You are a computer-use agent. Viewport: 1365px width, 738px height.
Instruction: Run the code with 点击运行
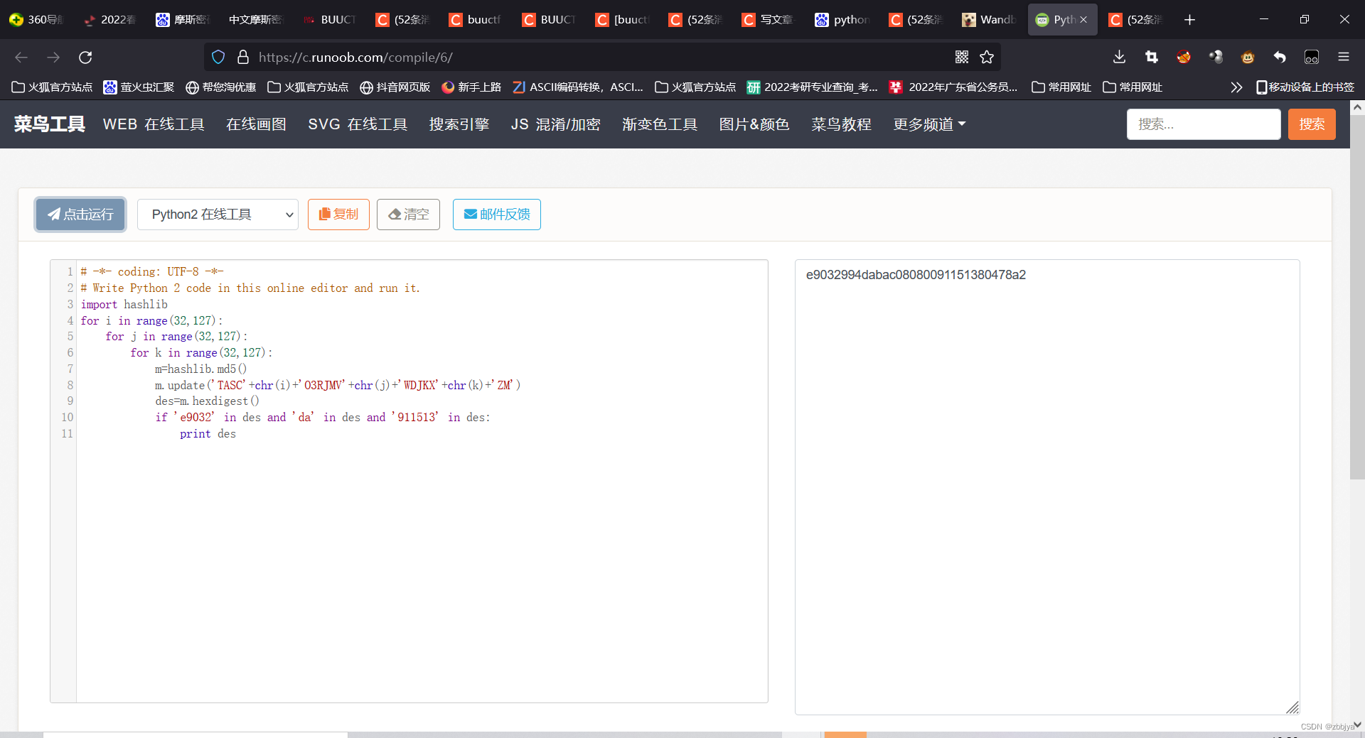click(80, 215)
